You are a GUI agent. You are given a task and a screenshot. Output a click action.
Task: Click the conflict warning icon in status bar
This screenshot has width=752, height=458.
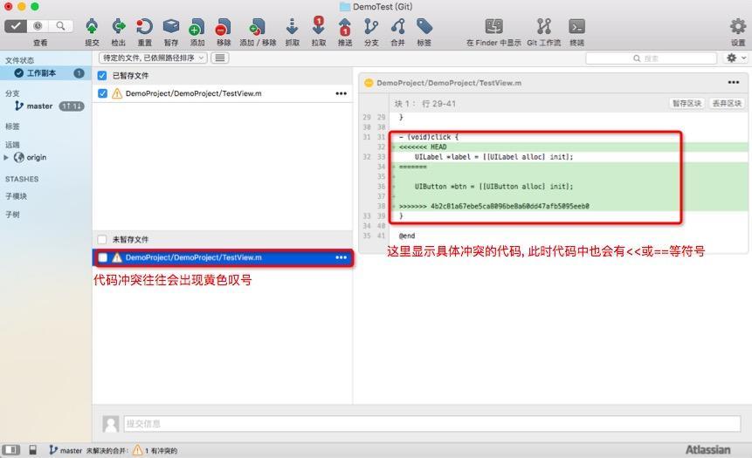tap(137, 450)
